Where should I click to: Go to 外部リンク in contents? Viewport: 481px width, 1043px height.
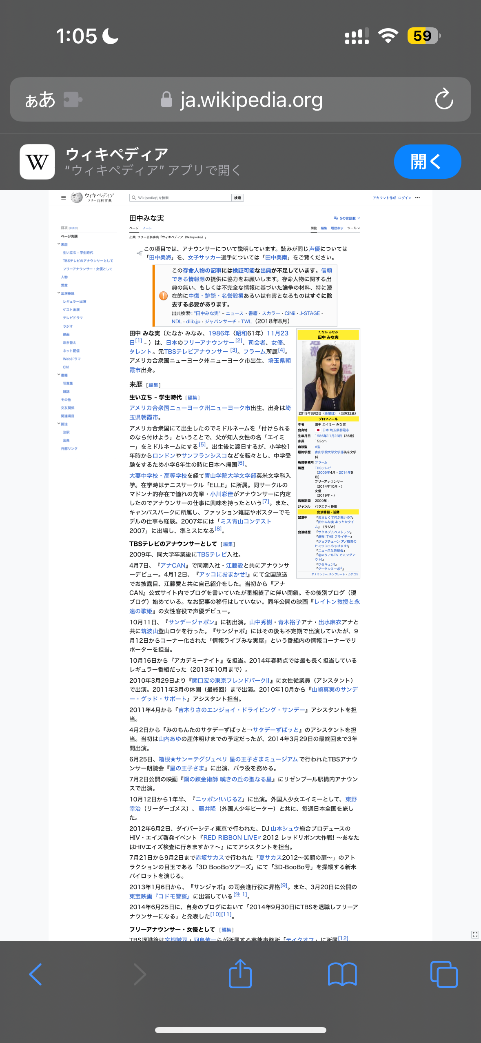point(69,448)
